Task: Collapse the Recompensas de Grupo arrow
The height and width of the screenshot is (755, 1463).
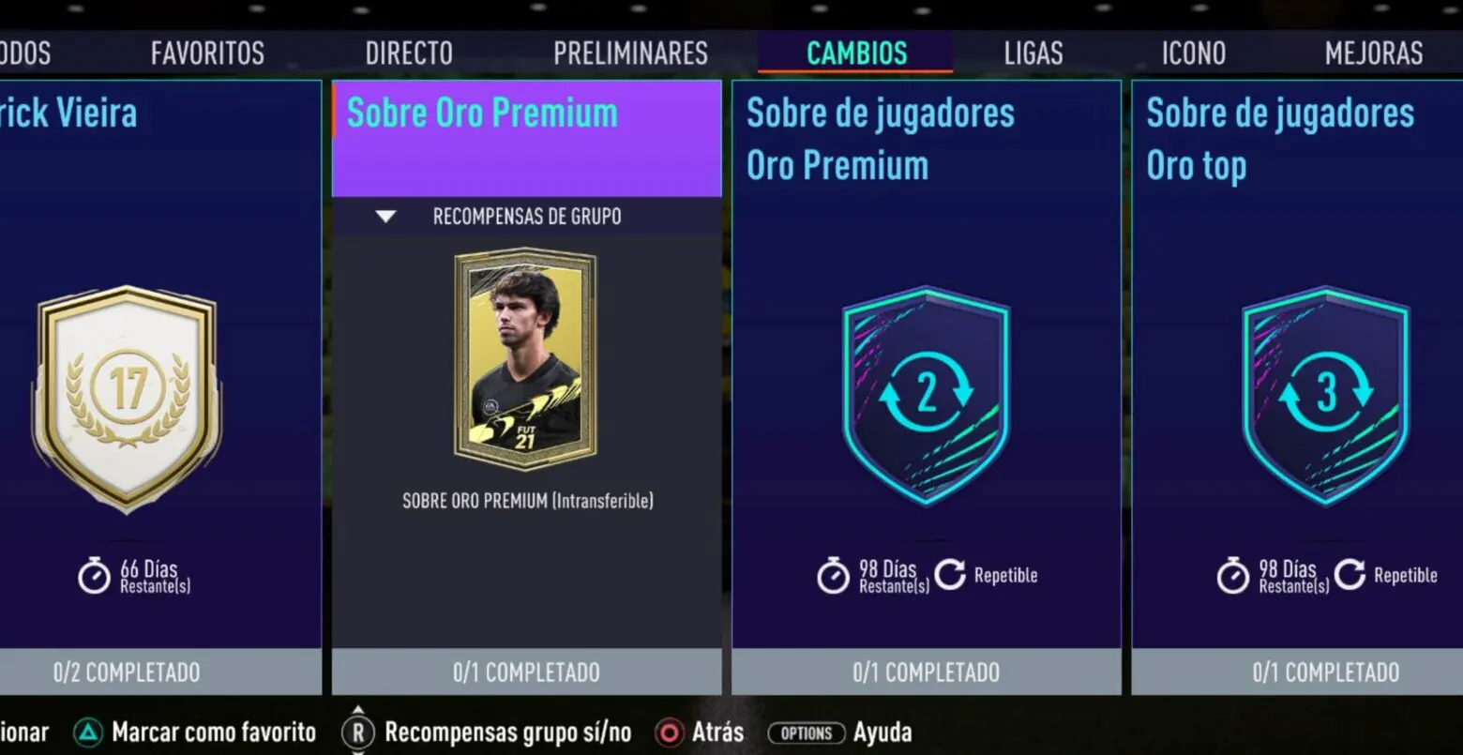Action: pos(385,217)
